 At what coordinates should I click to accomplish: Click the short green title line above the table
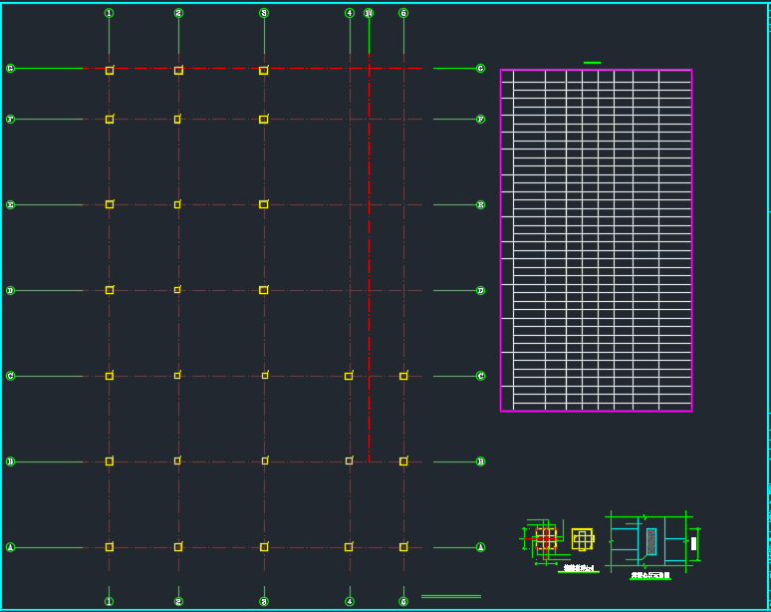(592, 63)
